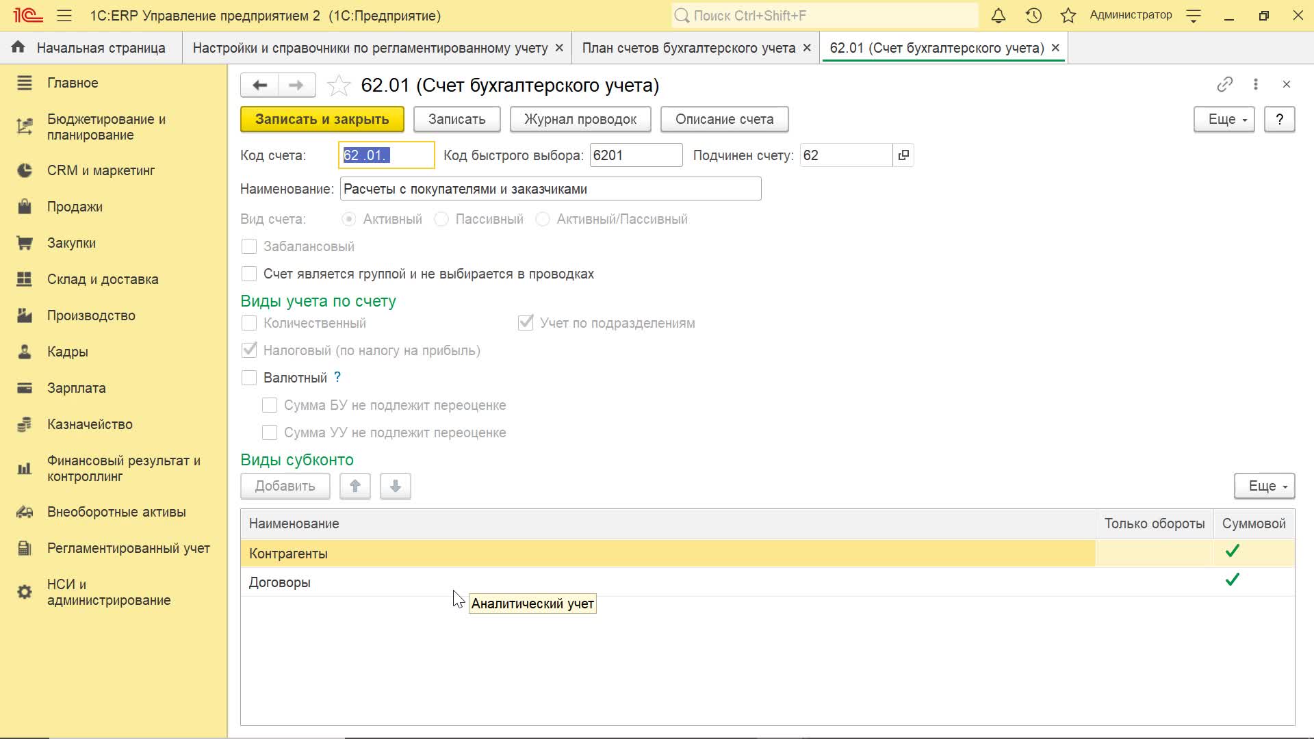Open the sections hamburger menu in title bar

pos(64,15)
